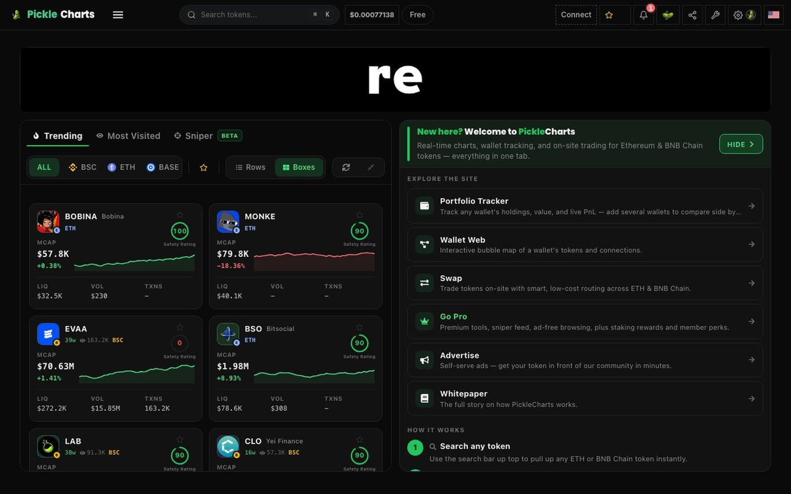791x494 pixels.
Task: Click the Free plan button
Action: click(418, 15)
